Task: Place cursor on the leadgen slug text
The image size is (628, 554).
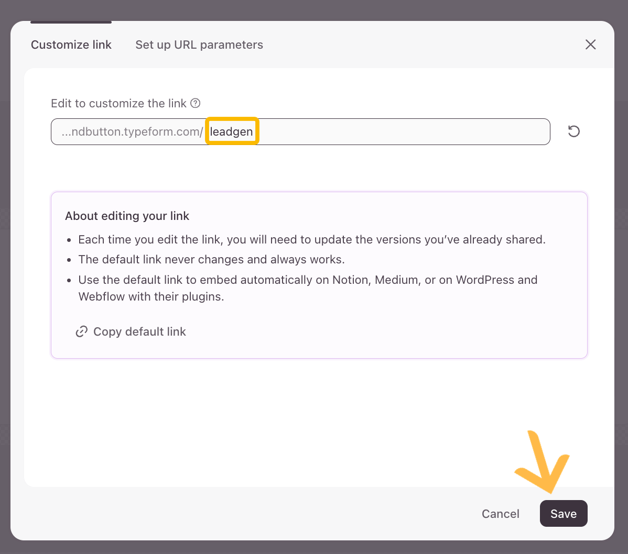Action: click(x=231, y=131)
